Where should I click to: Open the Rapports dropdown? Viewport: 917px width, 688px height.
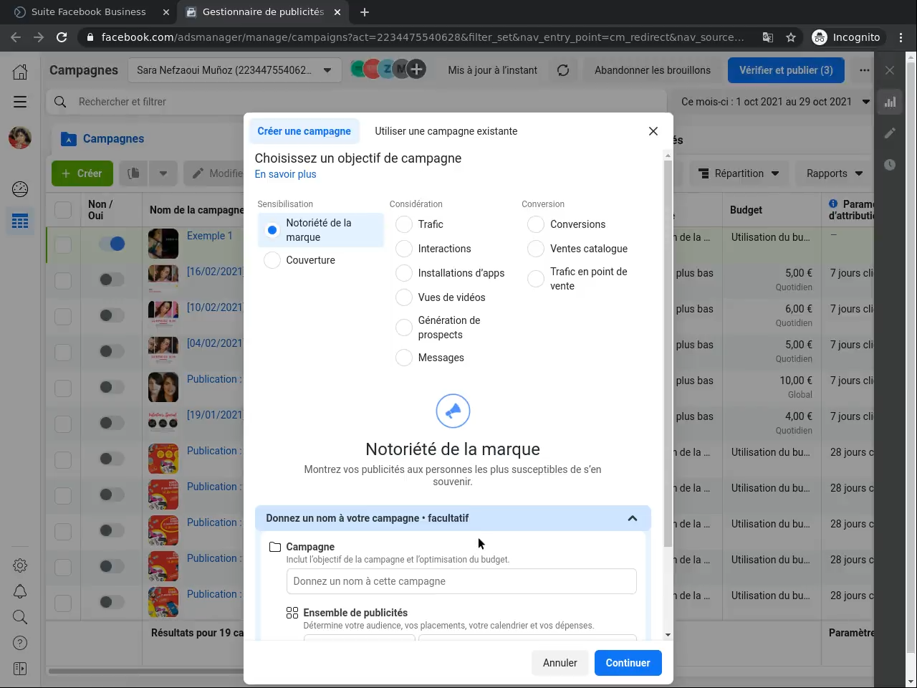pos(834,173)
